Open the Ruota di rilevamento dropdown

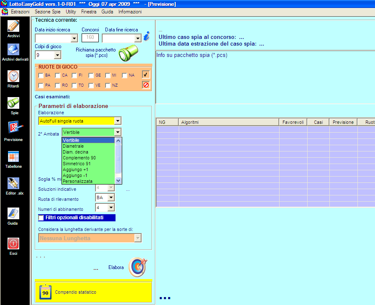tap(111, 197)
